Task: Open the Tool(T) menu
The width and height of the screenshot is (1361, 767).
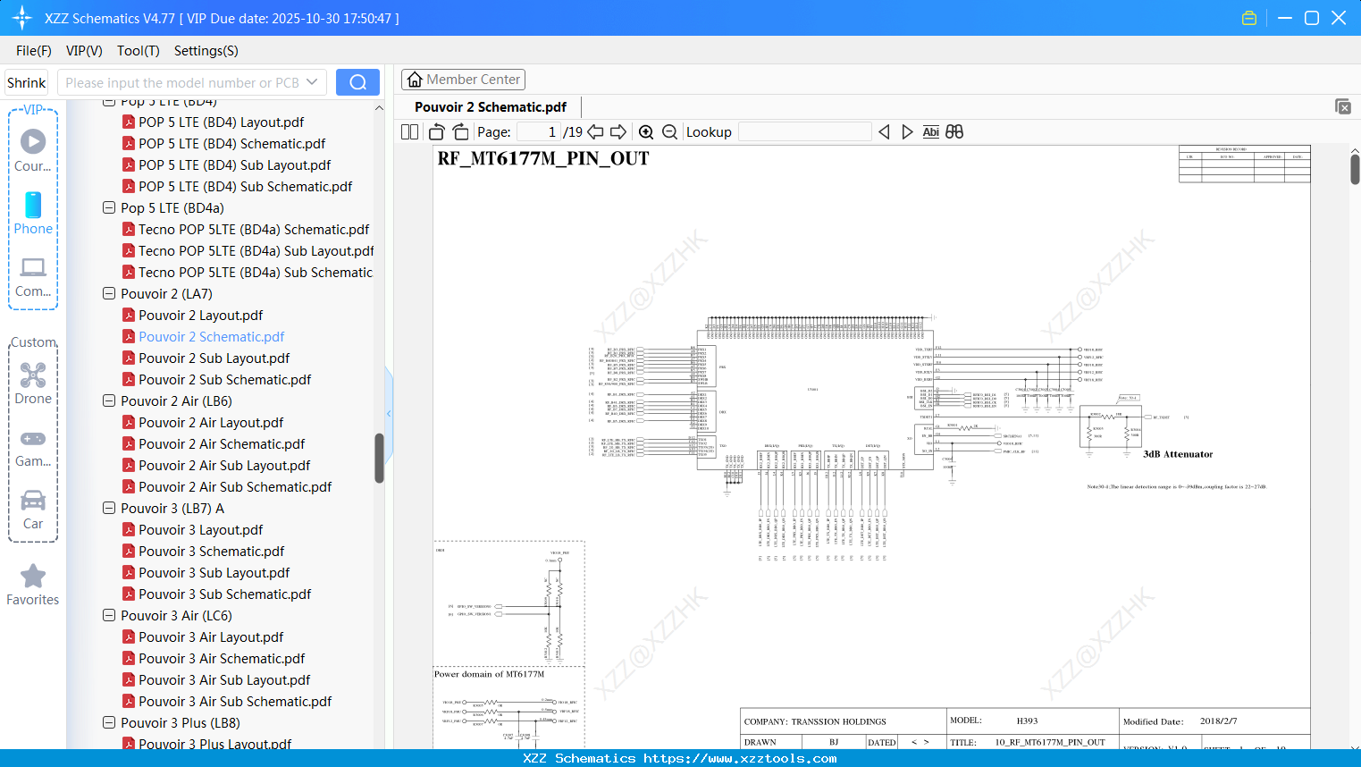Action: pyautogui.click(x=138, y=51)
